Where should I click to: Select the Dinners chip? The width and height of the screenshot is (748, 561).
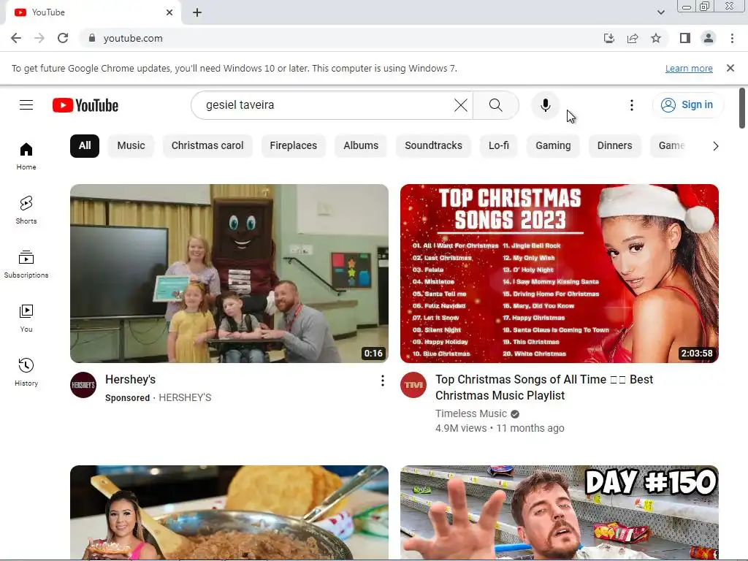pyautogui.click(x=615, y=146)
